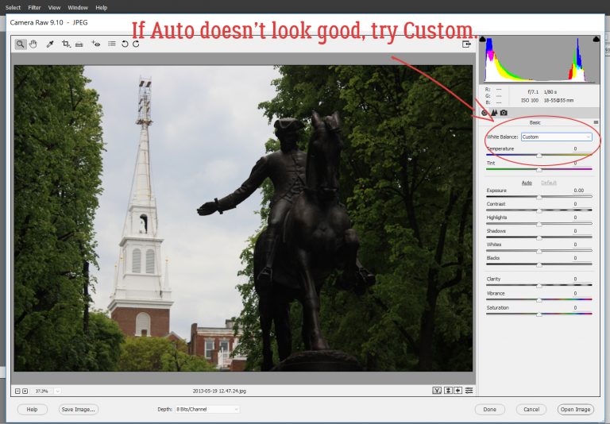Open the Help menu in menu bar
The image size is (610, 424).
click(102, 7)
